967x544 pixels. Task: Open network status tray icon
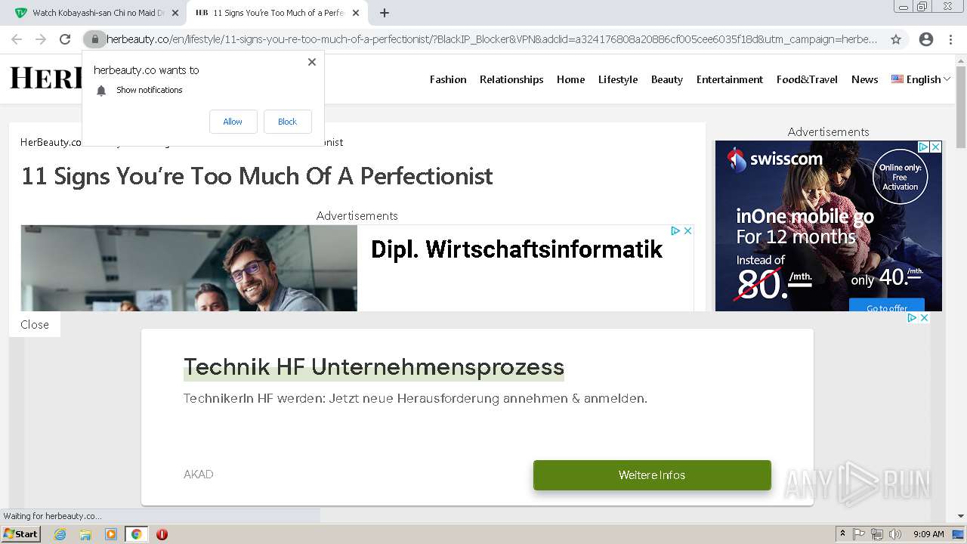click(x=877, y=534)
